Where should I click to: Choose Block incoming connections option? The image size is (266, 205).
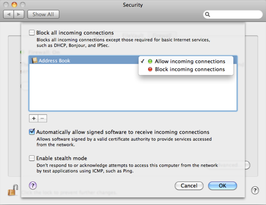coord(190,69)
